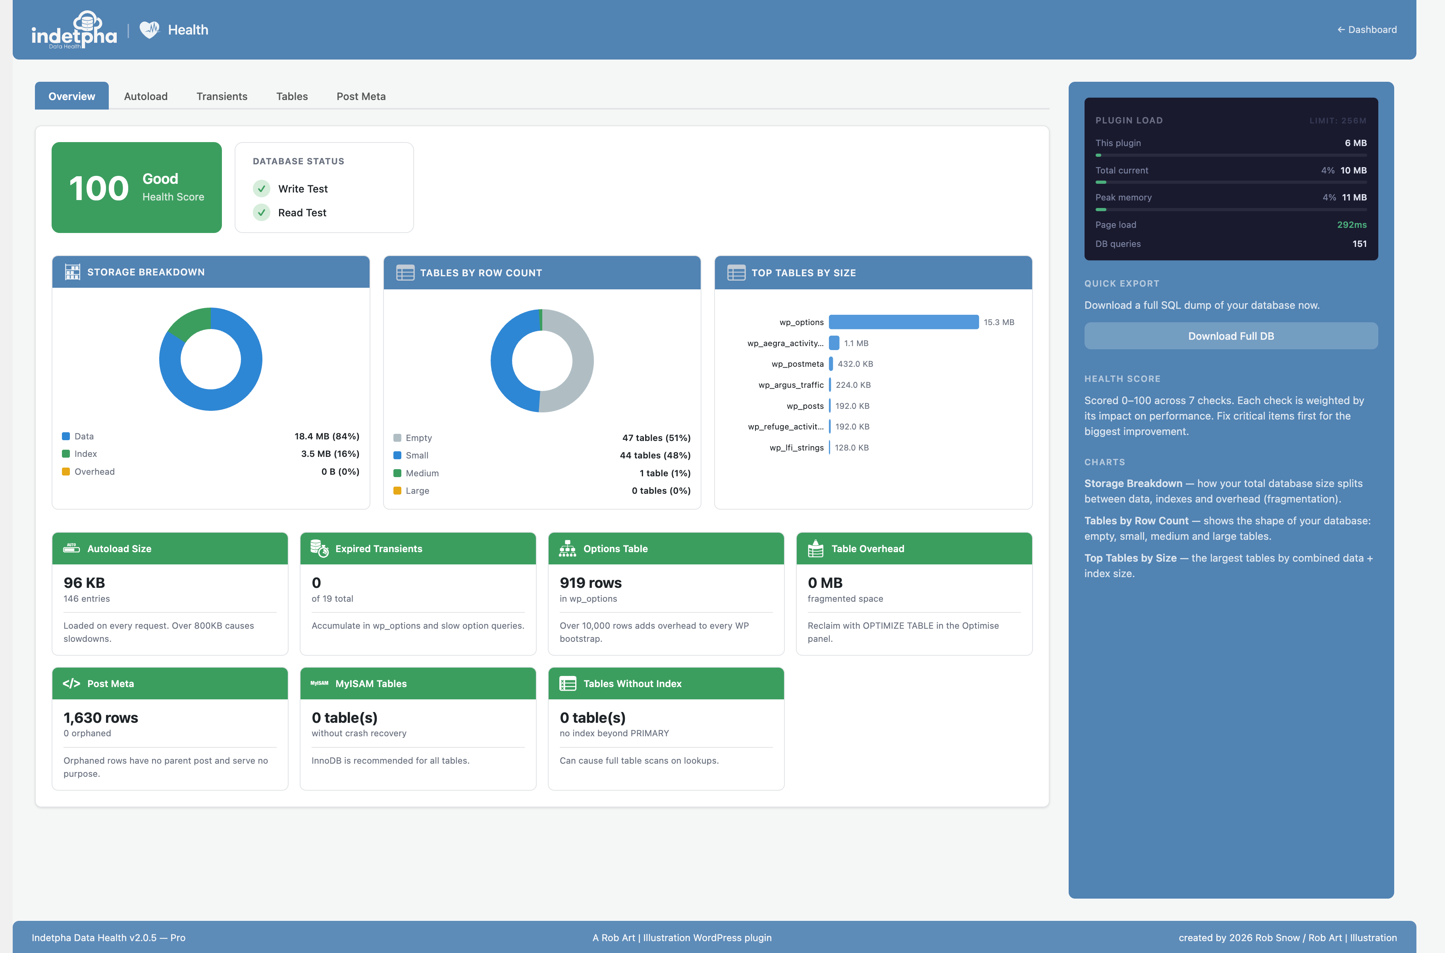Click the Write Test green checkmark
This screenshot has height=953, width=1445.
tap(261, 189)
